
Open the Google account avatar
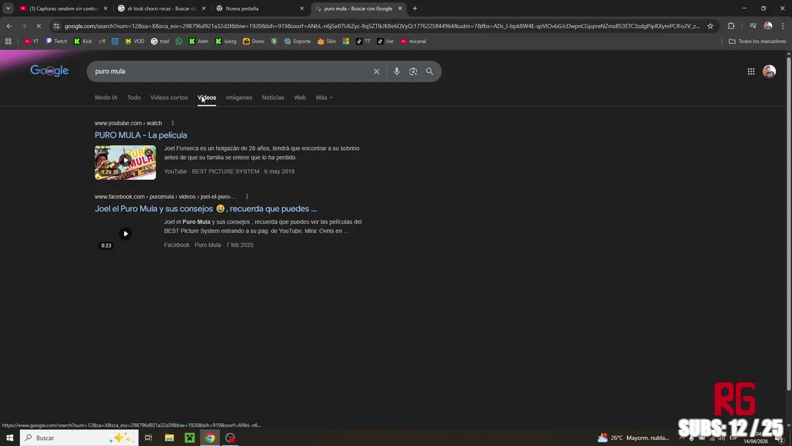click(x=769, y=71)
